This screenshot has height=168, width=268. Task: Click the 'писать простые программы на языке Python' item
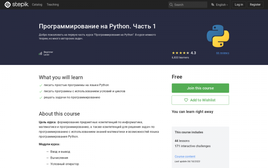76,85
